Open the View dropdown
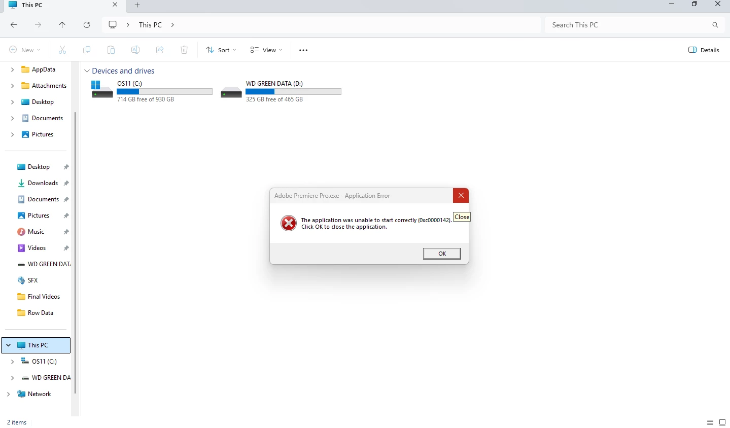The image size is (730, 428). click(266, 50)
